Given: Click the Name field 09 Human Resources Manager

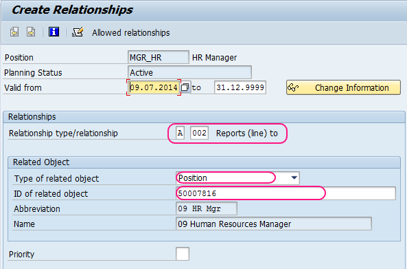Looking at the screenshot, I should point(274,224).
